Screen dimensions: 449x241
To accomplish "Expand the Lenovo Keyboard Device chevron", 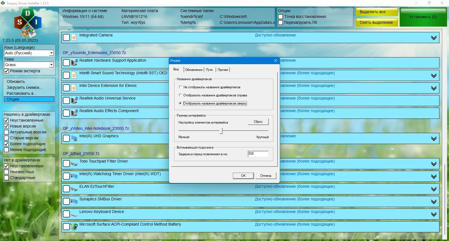I will pos(434,214).
